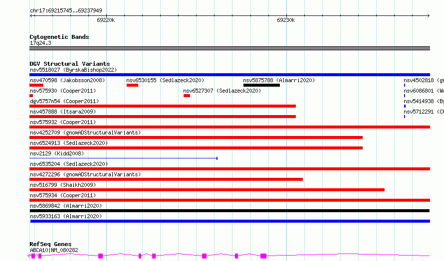The image size is (444, 261).
Task: Click the widest magenta ABCA10 exon block
Action: [x=263, y=256]
